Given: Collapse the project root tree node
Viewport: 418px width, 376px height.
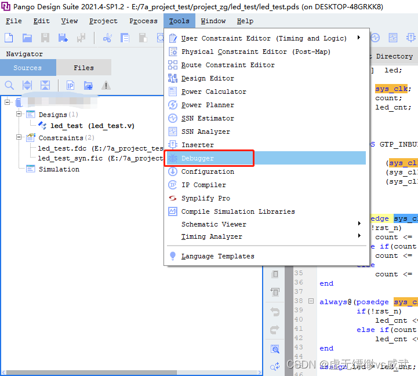Looking at the screenshot, I should click(x=7, y=102).
